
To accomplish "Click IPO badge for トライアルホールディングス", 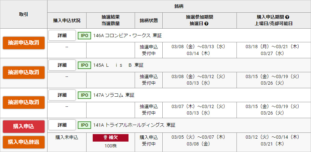I will click(x=84, y=125).
